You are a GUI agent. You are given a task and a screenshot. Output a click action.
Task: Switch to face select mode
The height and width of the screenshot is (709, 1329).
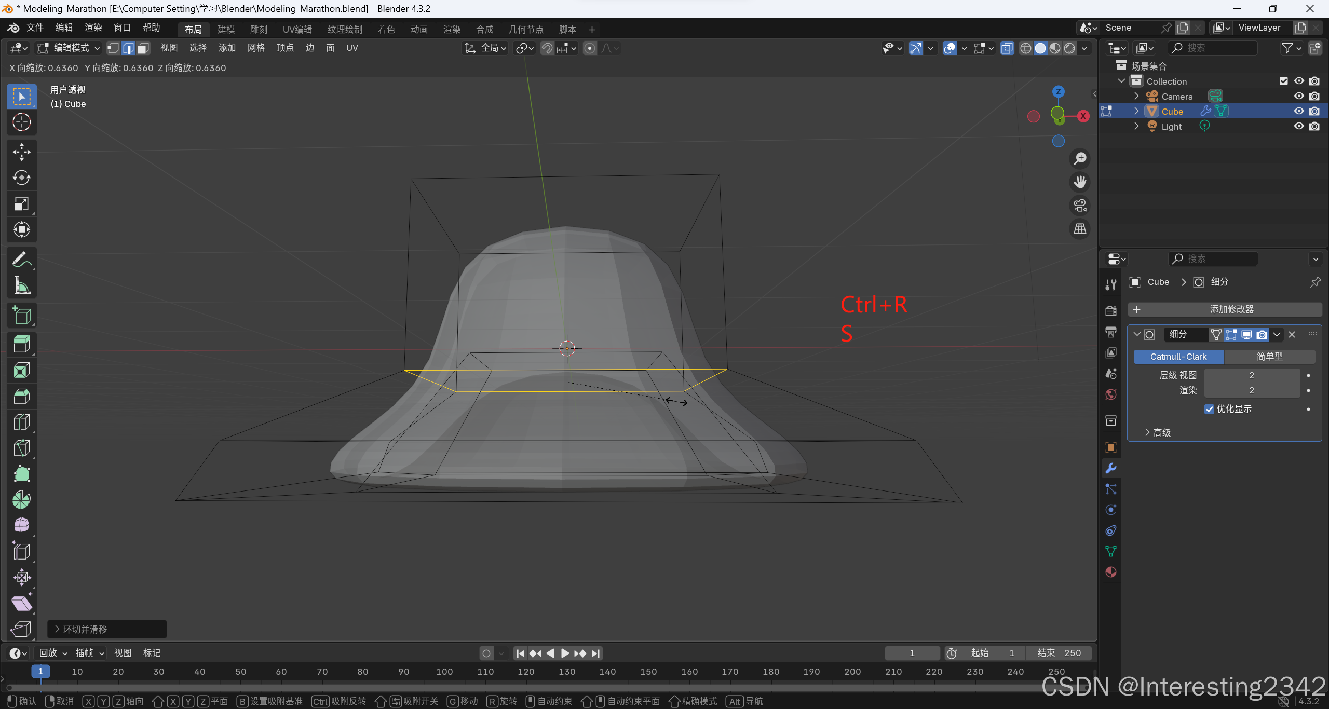click(x=143, y=48)
